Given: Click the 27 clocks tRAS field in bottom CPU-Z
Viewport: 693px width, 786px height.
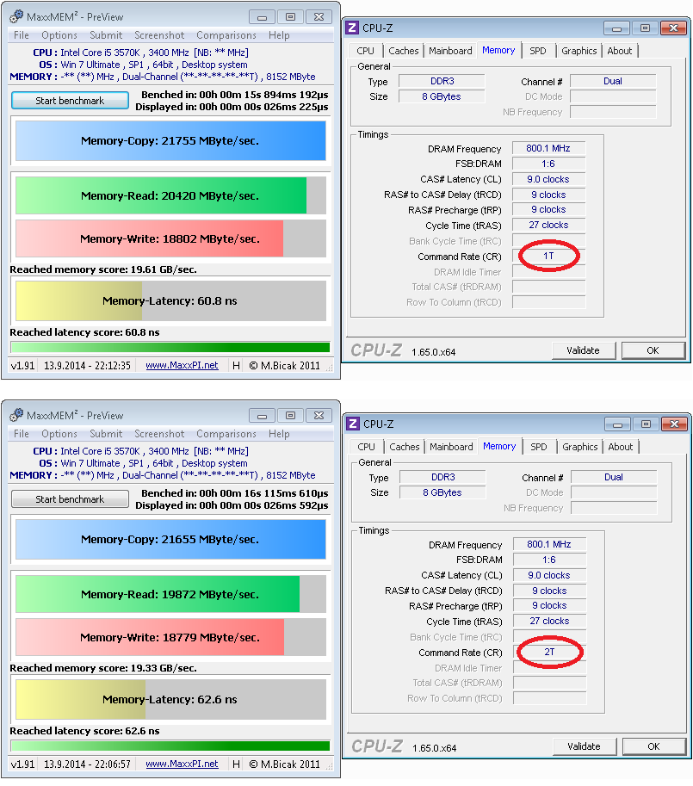Looking at the screenshot, I should [550, 621].
